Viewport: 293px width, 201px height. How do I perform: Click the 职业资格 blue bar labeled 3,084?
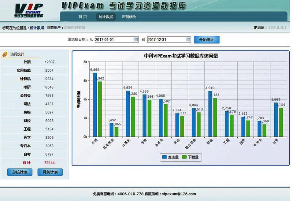(194, 122)
